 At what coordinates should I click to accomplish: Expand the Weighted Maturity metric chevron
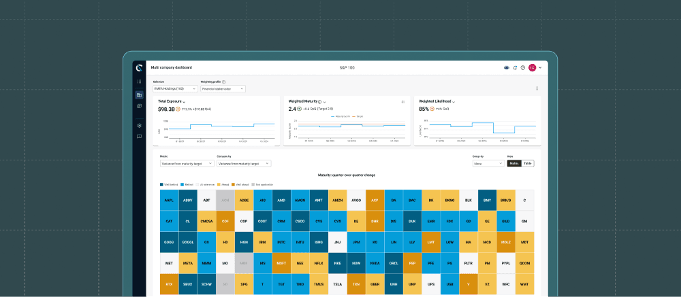point(324,102)
